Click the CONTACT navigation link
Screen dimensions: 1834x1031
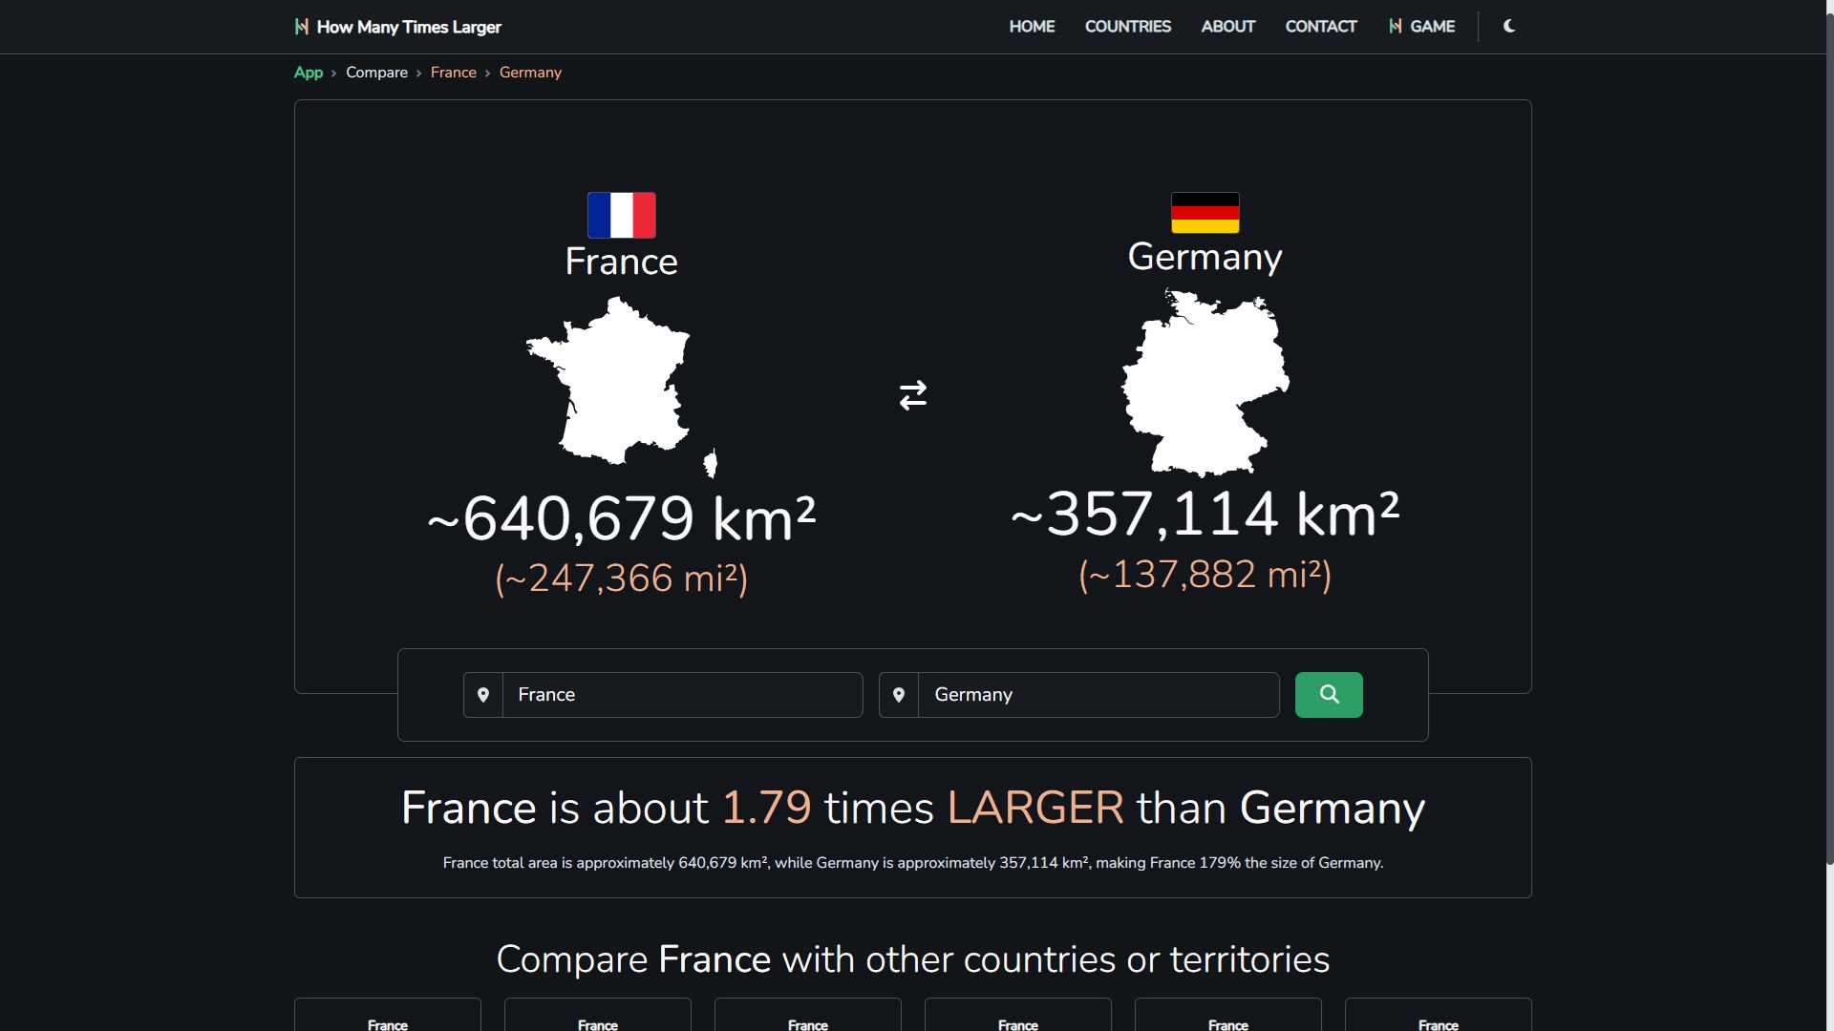(x=1320, y=27)
